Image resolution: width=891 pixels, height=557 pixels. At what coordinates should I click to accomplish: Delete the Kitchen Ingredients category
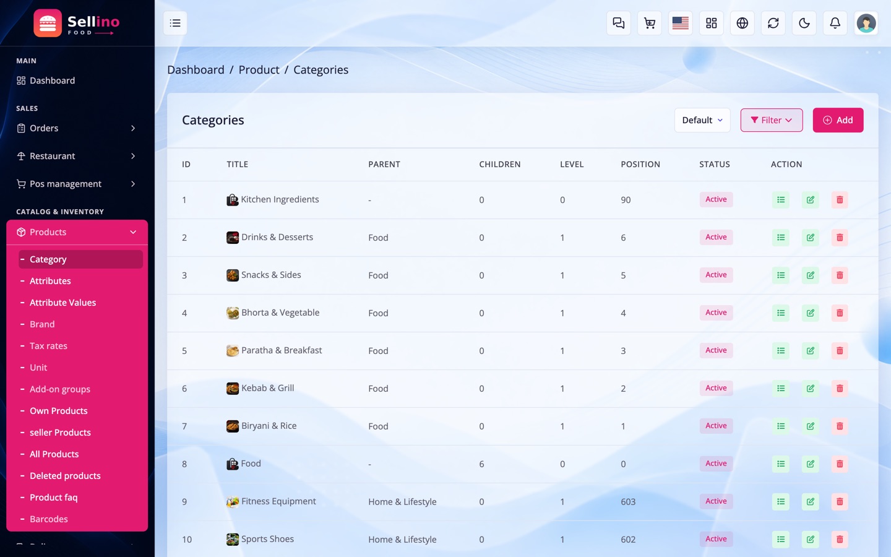(x=840, y=200)
